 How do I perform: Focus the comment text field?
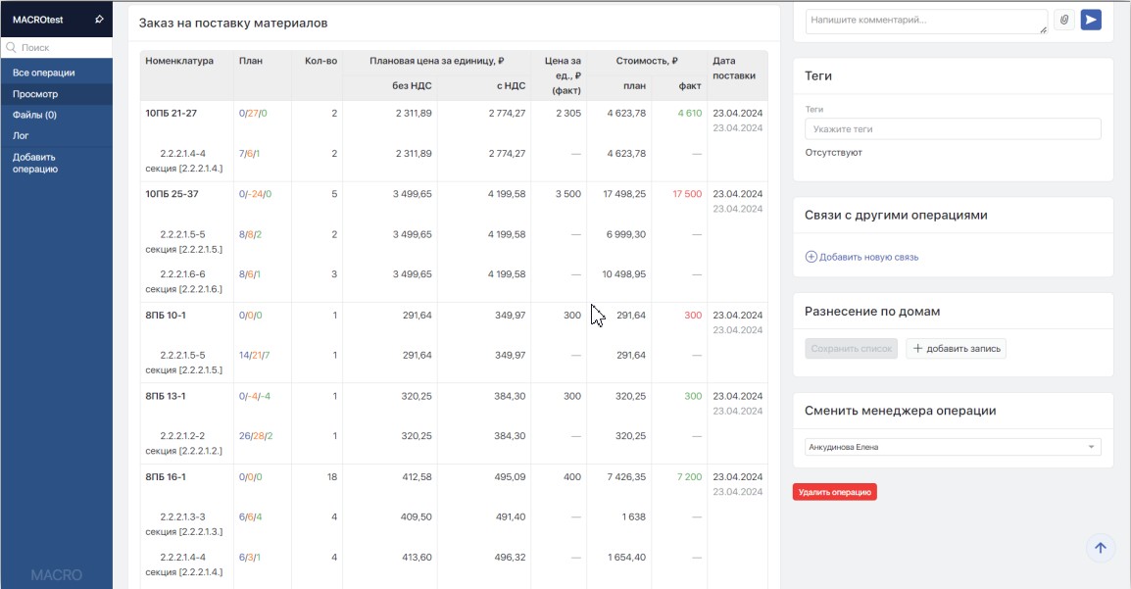pos(926,21)
